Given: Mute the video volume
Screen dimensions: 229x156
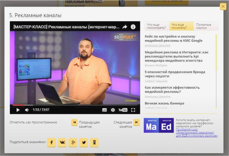Looking at the screenshot, I should pos(27,110).
